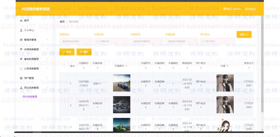This screenshot has height=137, width=280.
Task: Tick the checkbox for row 2
Action: (64, 105)
